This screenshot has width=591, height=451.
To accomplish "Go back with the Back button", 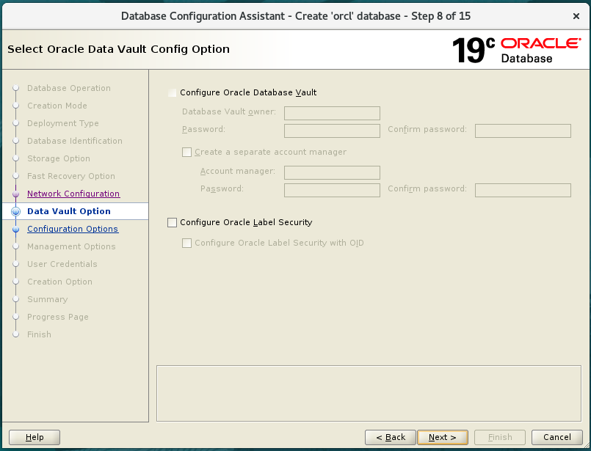I will [x=391, y=437].
